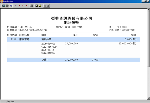Click subtotal credit 0.000
Viewport: 150px width, 103px height.
click(95, 60)
